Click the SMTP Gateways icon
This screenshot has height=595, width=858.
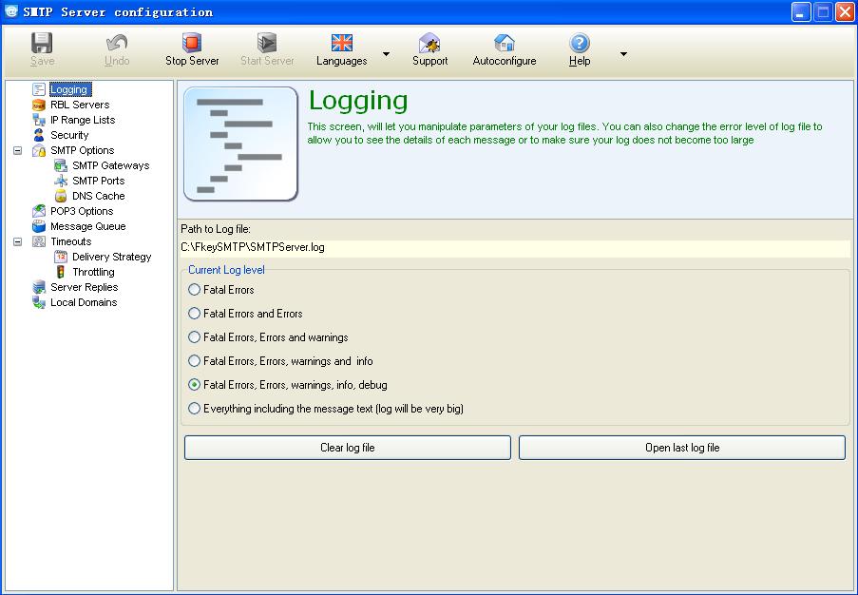click(61, 165)
